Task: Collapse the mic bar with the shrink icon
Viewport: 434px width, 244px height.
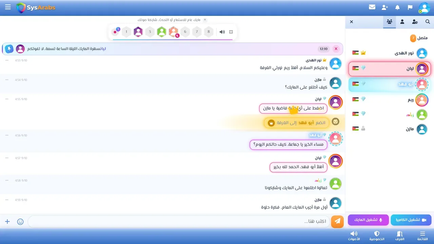Action: coord(231,32)
